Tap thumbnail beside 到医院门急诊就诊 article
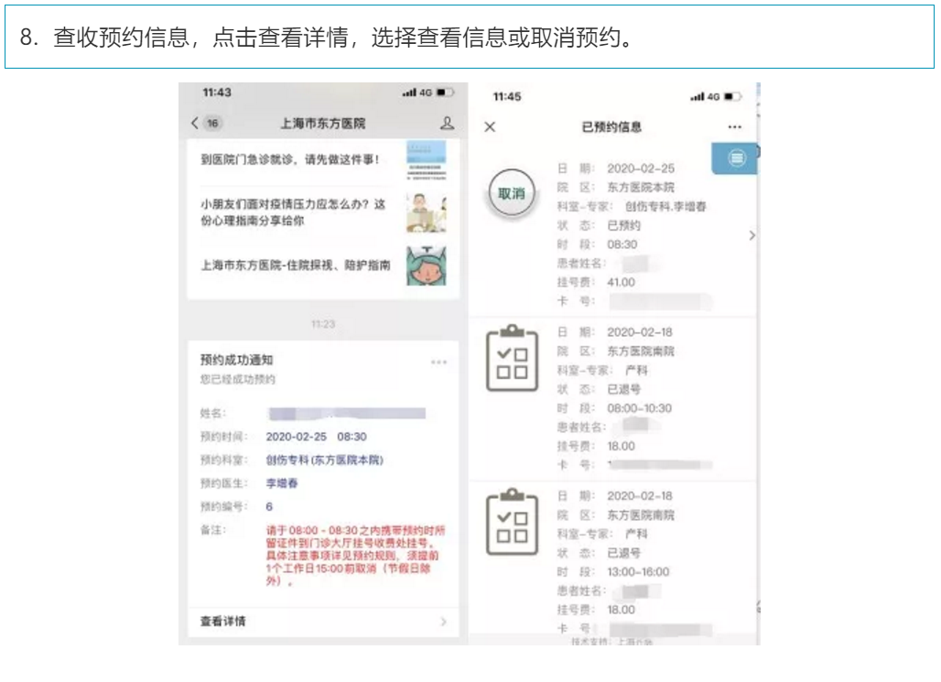Image resolution: width=941 pixels, height=682 pixels. (x=426, y=160)
